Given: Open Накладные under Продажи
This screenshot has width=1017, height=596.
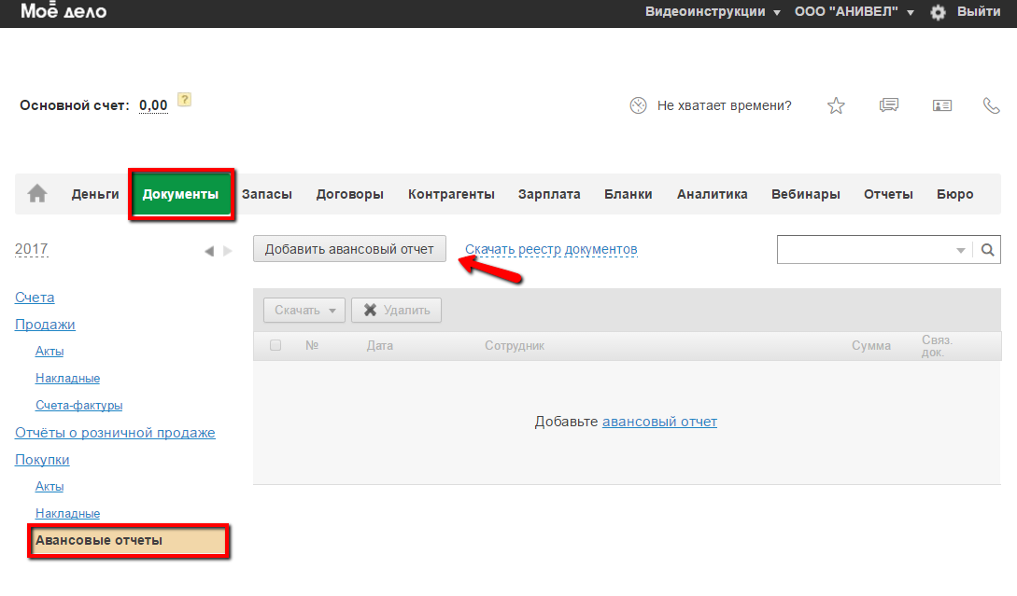Looking at the screenshot, I should pyautogui.click(x=67, y=379).
